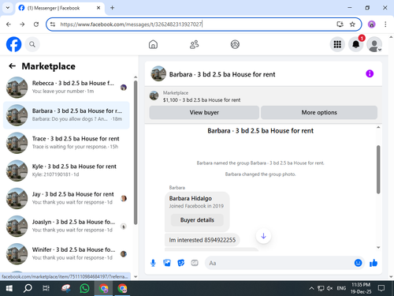Screen dimensions: 394x296
Task: Click the Barbara Hidalgo profile name
Action: (x=191, y=198)
